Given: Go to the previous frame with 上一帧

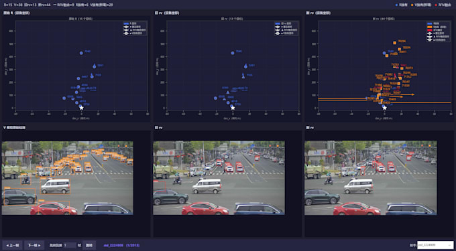Looking at the screenshot, I should pos(12,245).
